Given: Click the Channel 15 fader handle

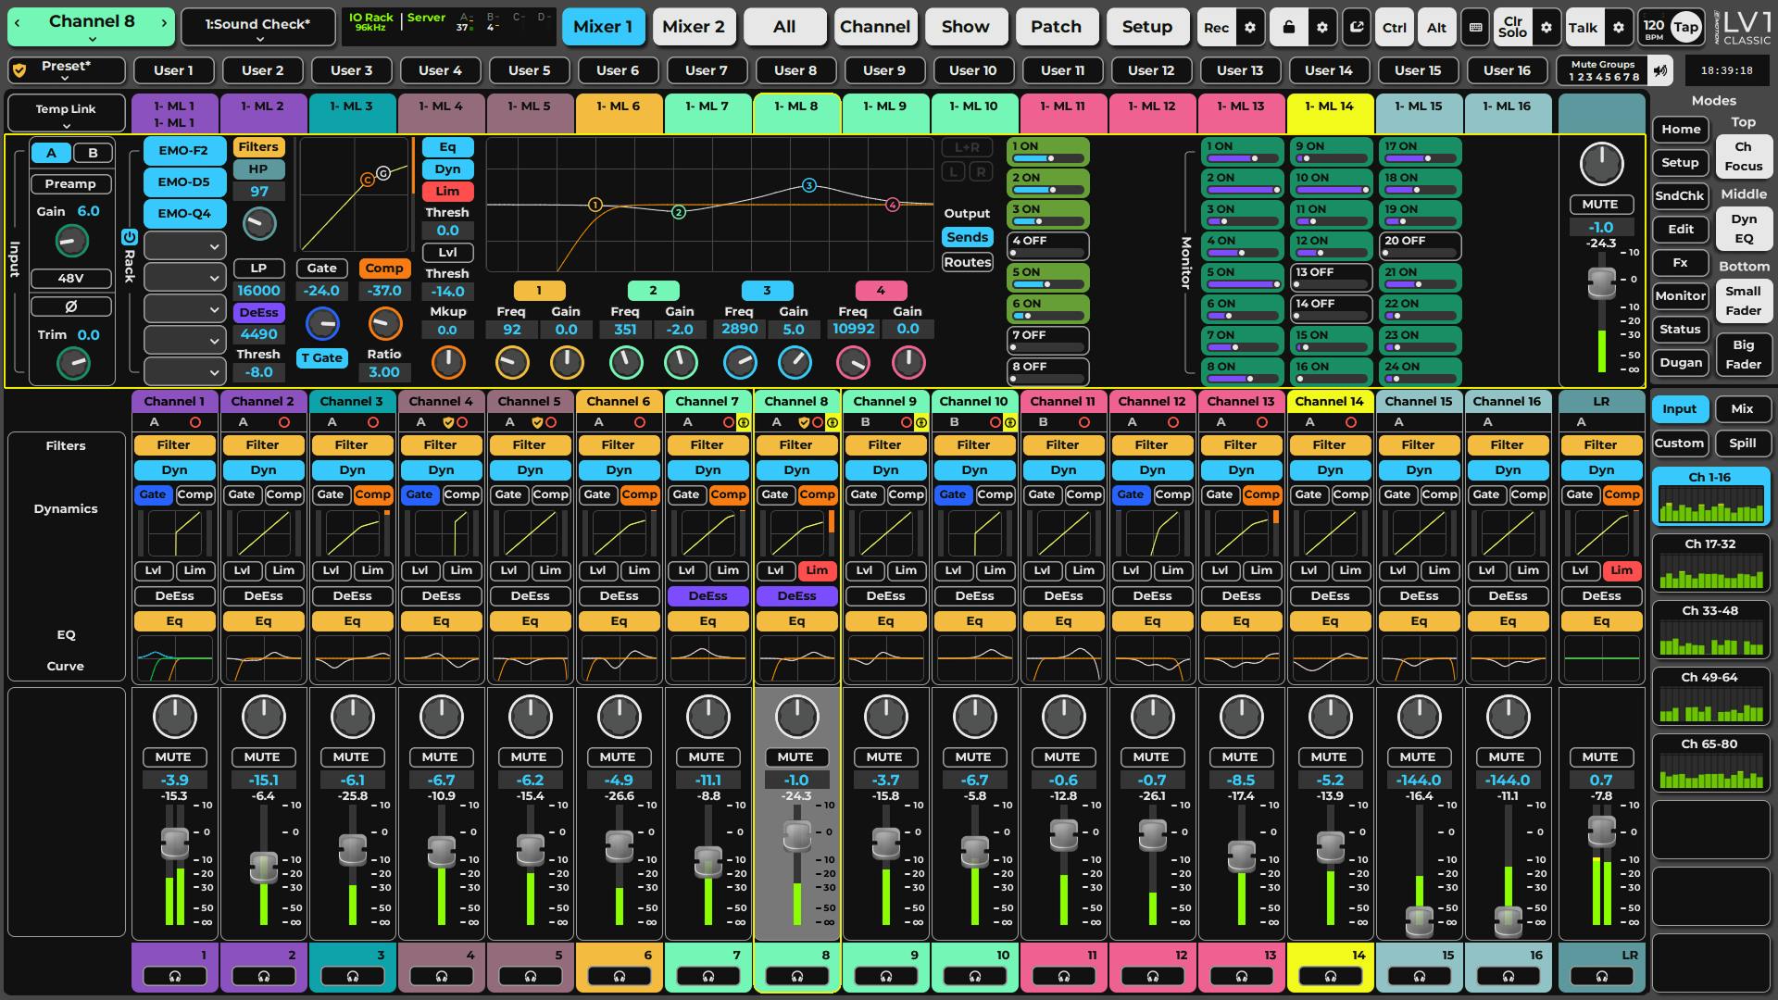Looking at the screenshot, I should [1420, 921].
